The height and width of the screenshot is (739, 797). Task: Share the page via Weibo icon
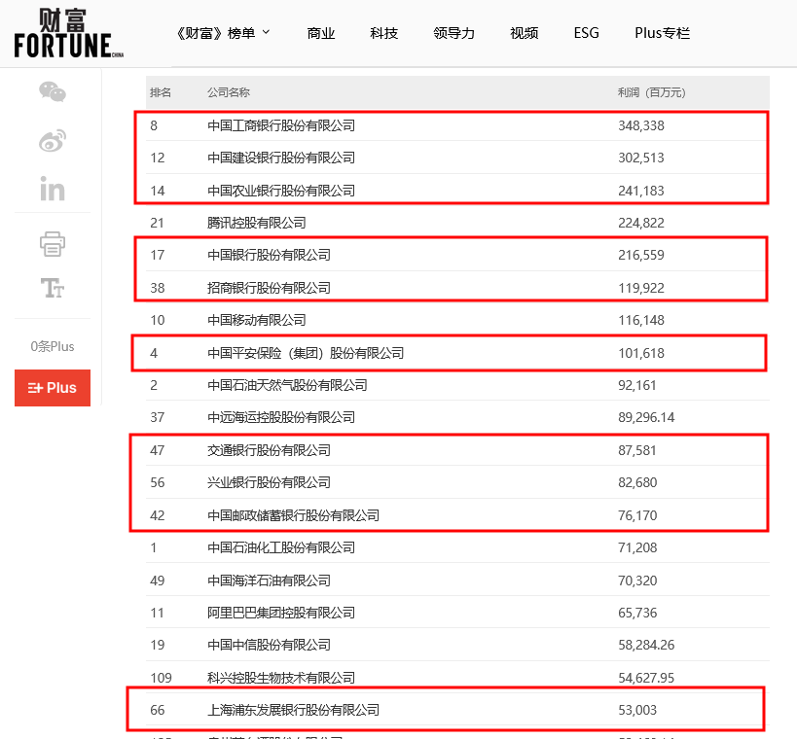[x=53, y=141]
